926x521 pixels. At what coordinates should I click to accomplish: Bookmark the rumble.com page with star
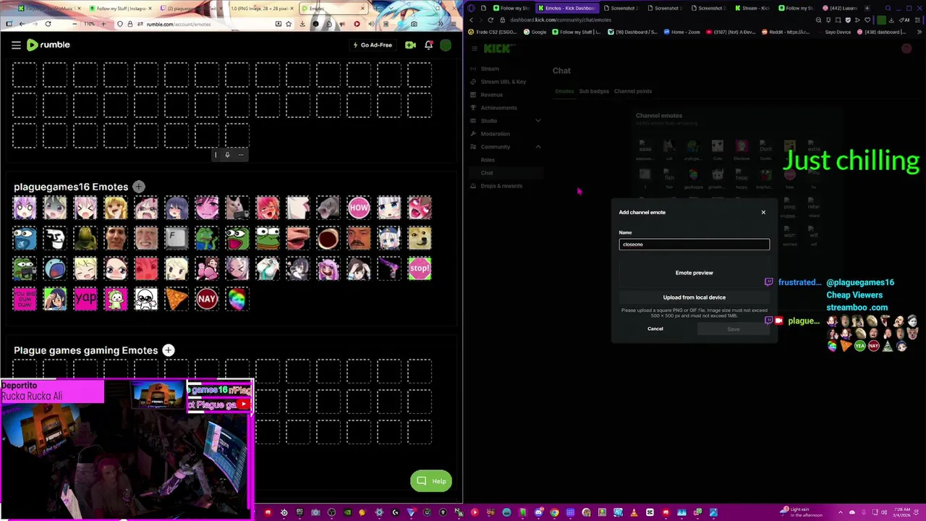tap(290, 24)
